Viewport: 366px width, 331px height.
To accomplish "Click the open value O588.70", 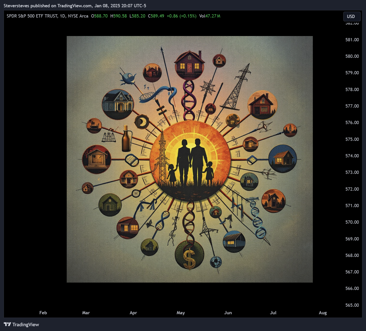I will [x=99, y=16].
